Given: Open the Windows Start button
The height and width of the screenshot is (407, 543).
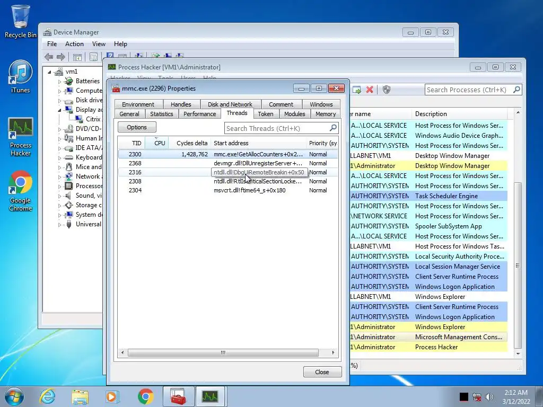Looking at the screenshot, I should (14, 396).
